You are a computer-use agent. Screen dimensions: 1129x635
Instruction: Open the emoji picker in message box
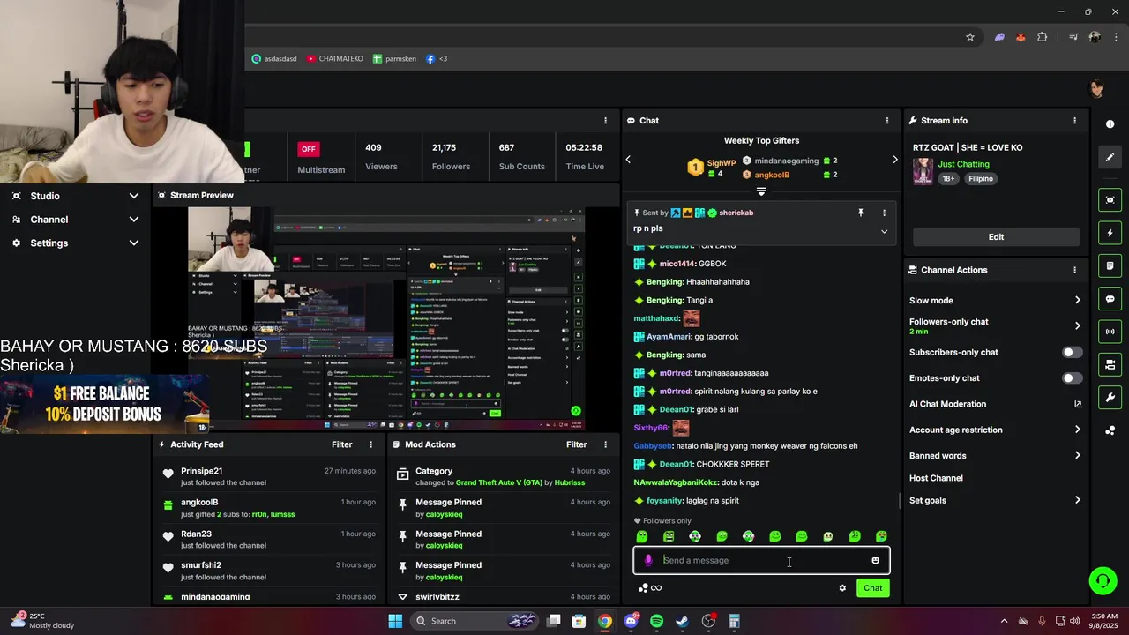pyautogui.click(x=875, y=560)
